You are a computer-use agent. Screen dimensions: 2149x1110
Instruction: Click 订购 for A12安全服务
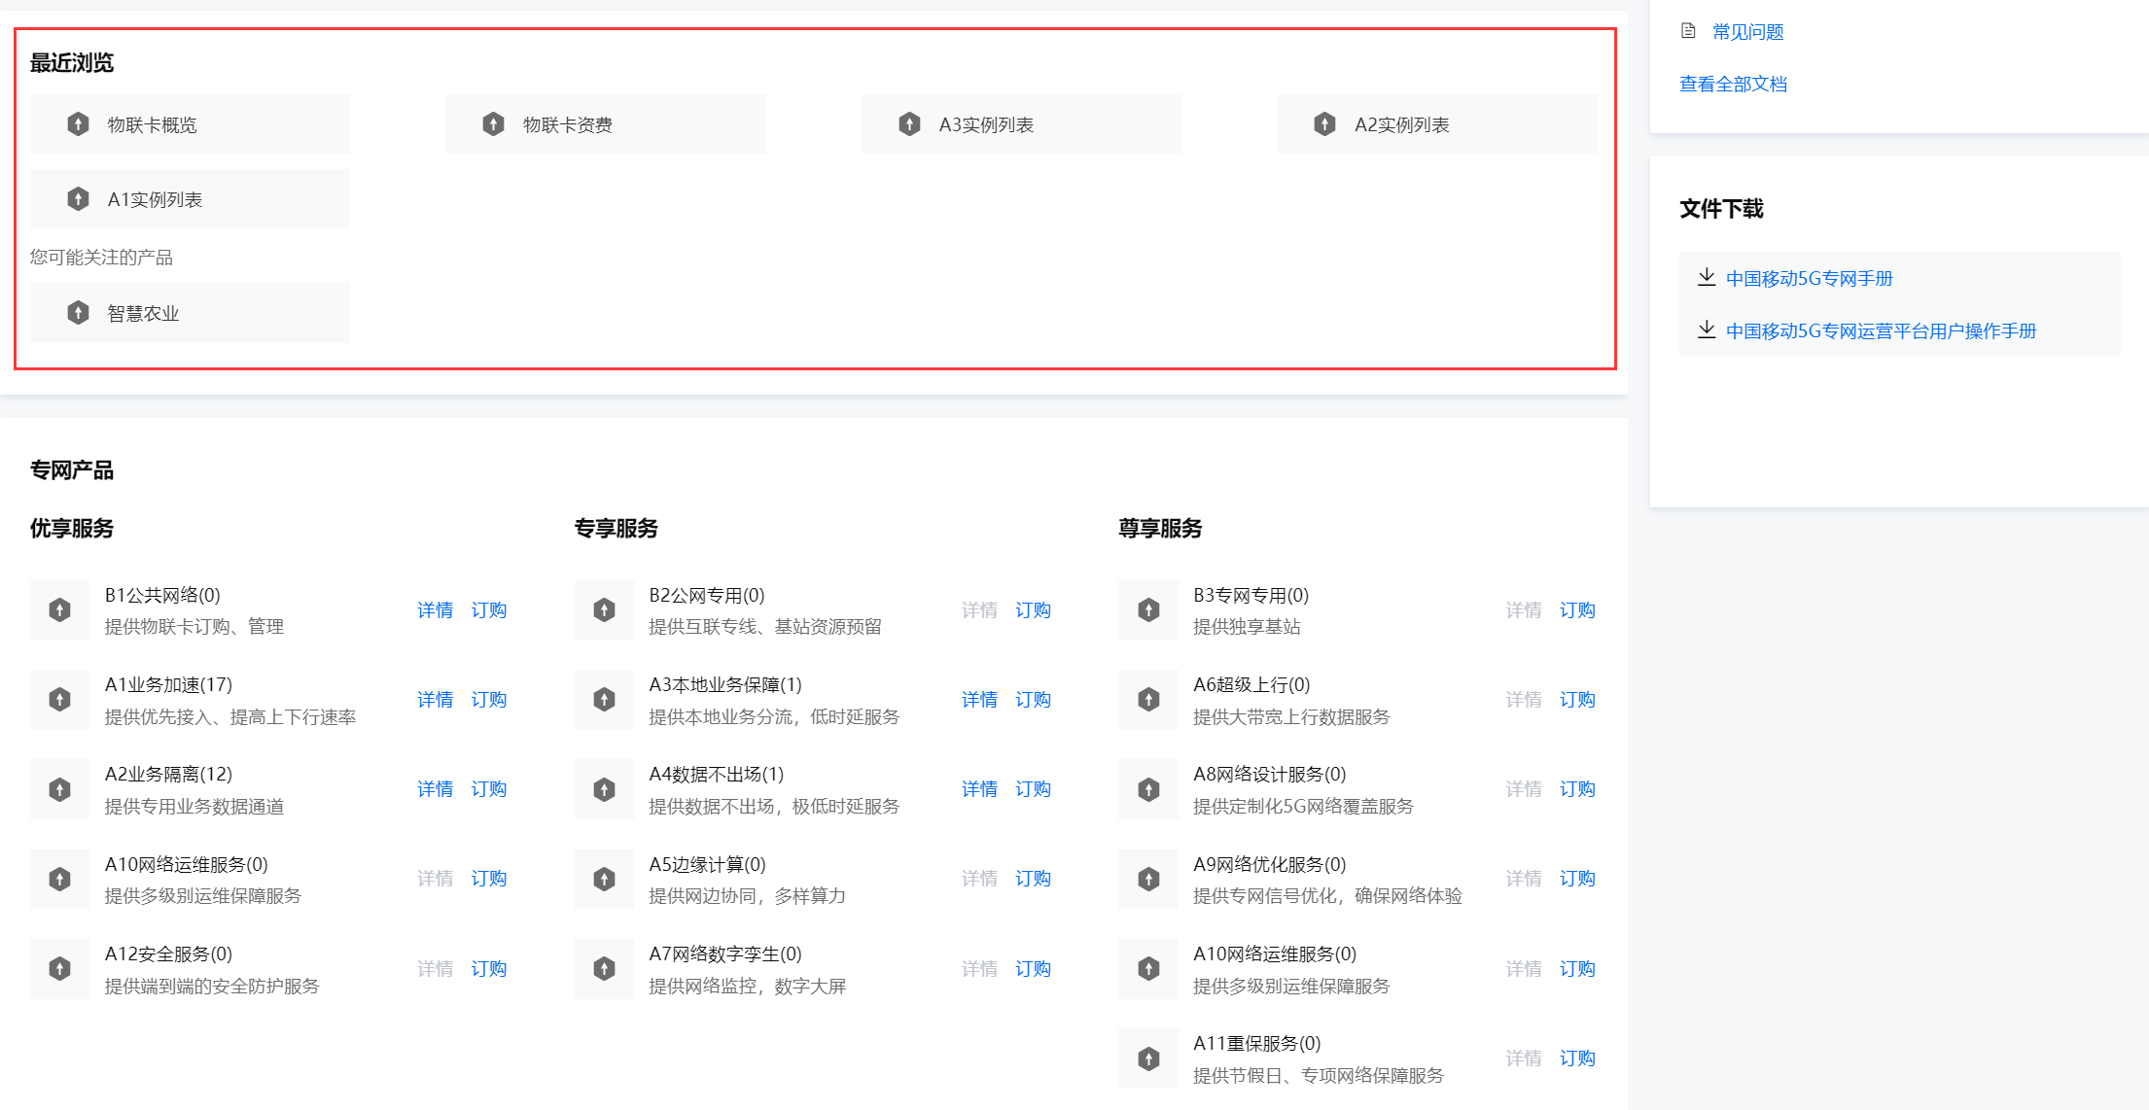pyautogui.click(x=488, y=969)
